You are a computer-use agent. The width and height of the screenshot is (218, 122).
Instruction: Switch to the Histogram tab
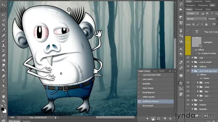coord(203,5)
